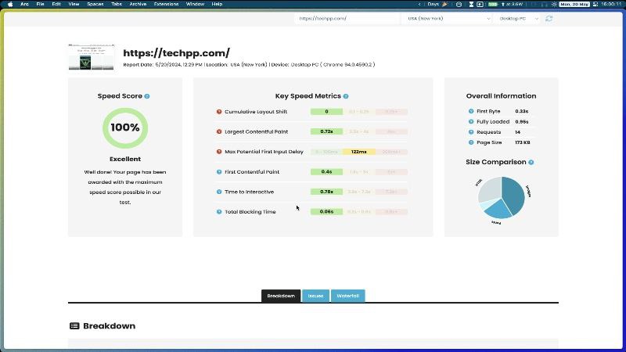Click the '0.33s' First Byte value
The width and height of the screenshot is (626, 352).
[x=521, y=111]
